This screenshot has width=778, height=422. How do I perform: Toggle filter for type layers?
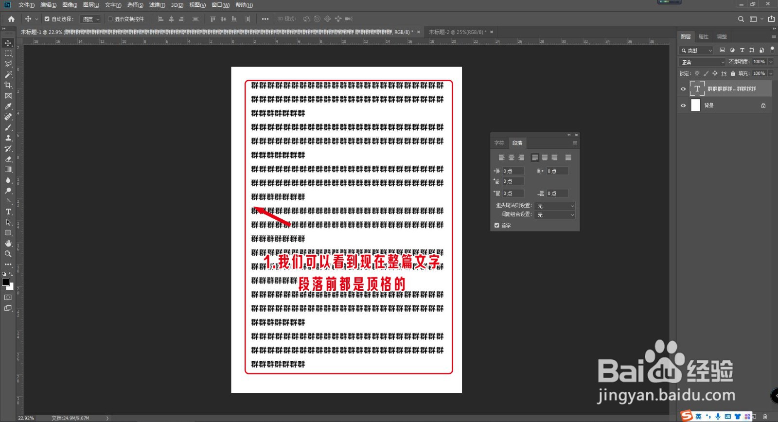pos(742,50)
